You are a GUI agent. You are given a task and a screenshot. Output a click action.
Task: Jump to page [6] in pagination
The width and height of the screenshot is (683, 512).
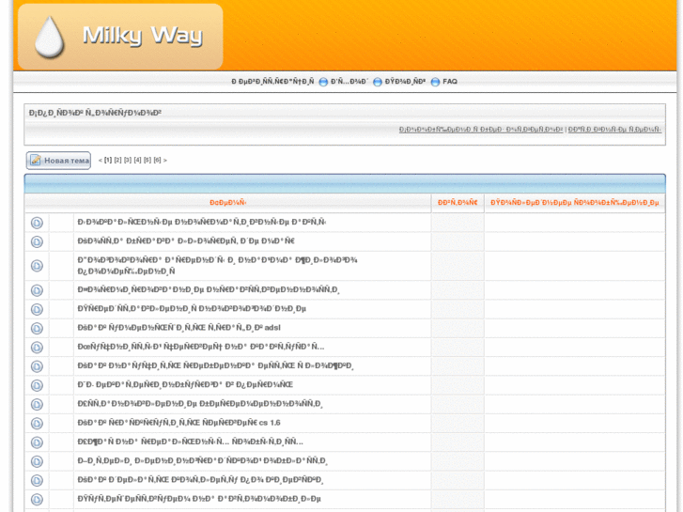pyautogui.click(x=157, y=161)
